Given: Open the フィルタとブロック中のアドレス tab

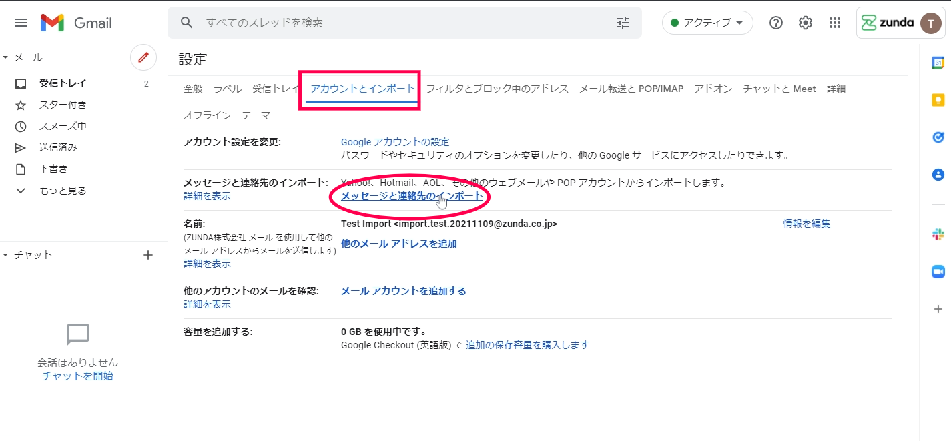Looking at the screenshot, I should click(x=497, y=89).
